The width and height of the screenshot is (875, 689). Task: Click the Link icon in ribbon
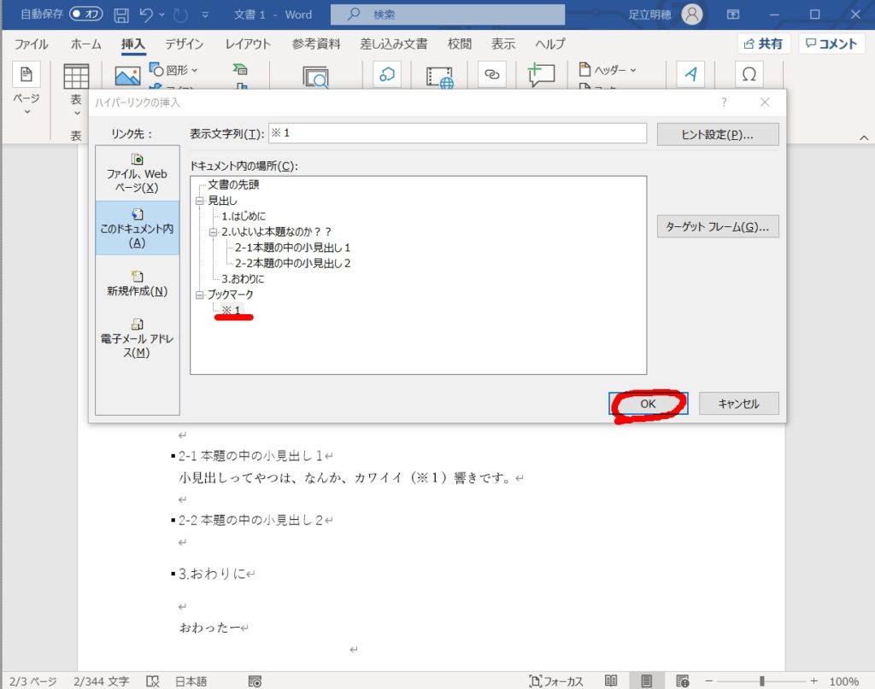[491, 75]
